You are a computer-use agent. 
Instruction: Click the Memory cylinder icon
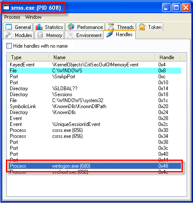[x=40, y=35]
